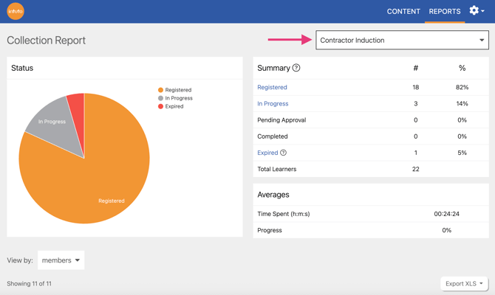Expand the View by members dropdown

click(x=61, y=260)
